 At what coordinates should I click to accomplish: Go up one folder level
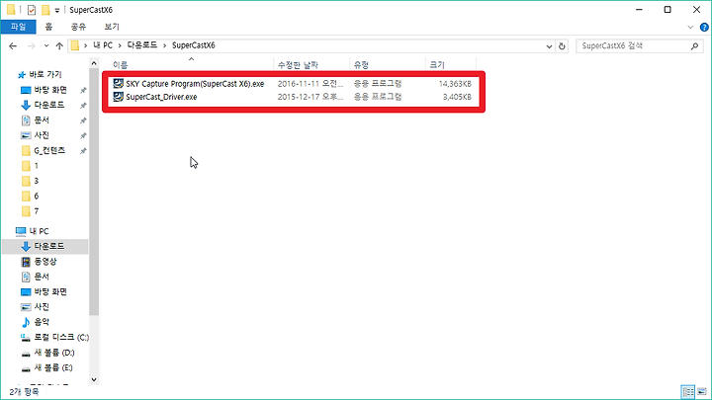point(59,45)
